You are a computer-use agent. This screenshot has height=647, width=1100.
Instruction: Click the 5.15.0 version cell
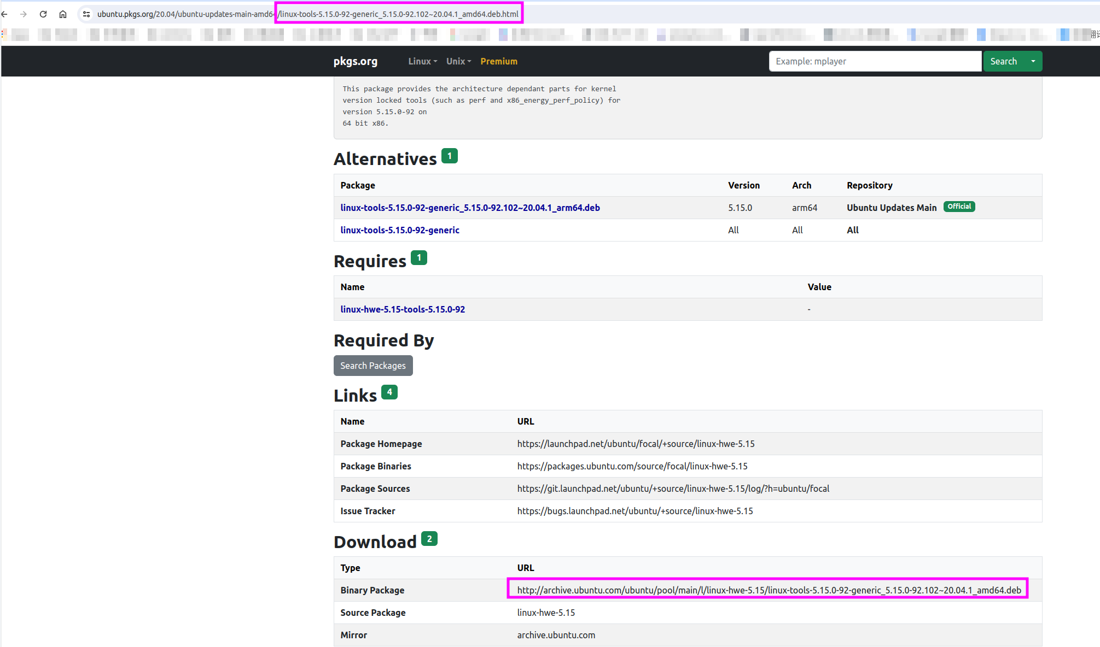tap(740, 208)
